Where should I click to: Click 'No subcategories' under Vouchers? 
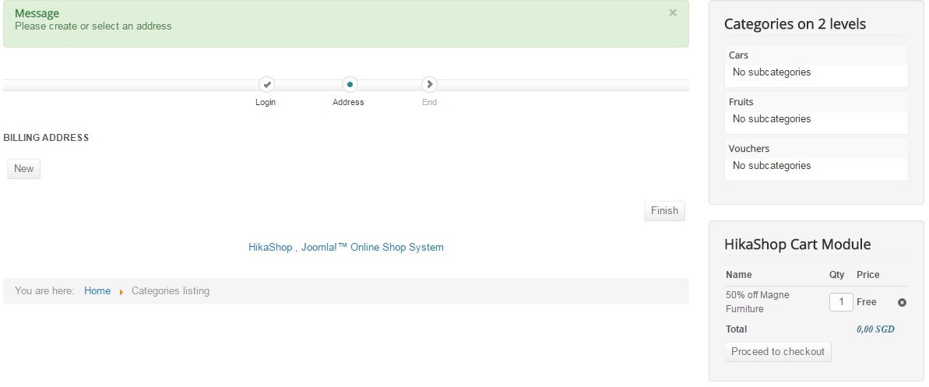pyautogui.click(x=772, y=166)
